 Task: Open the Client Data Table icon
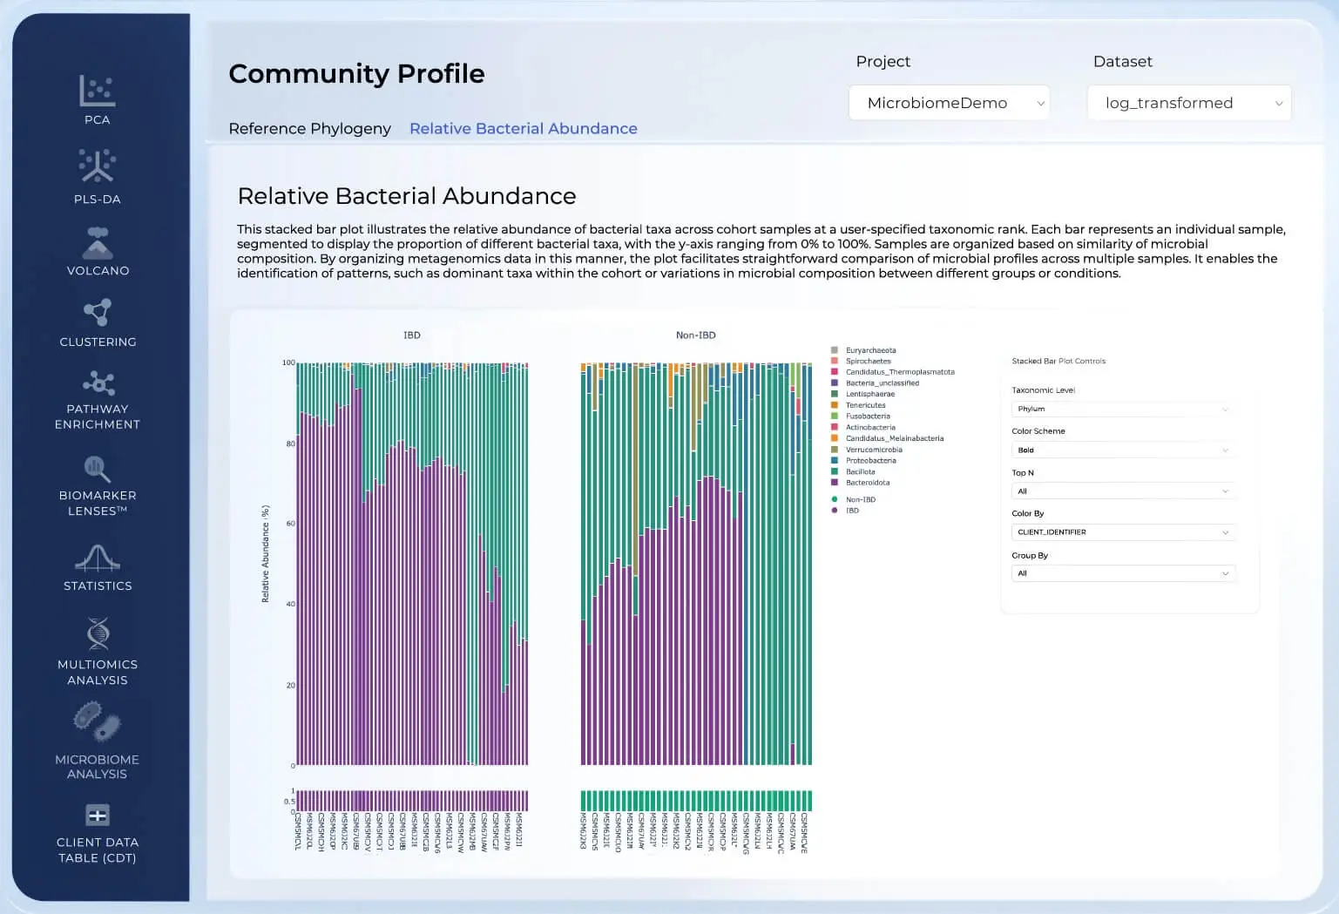[x=98, y=816]
